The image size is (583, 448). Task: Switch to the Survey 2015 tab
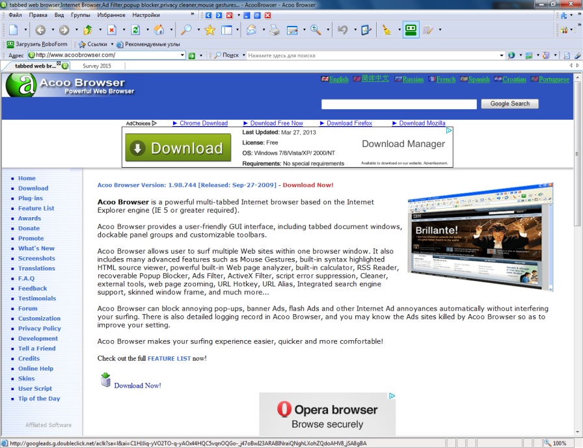[x=97, y=66]
